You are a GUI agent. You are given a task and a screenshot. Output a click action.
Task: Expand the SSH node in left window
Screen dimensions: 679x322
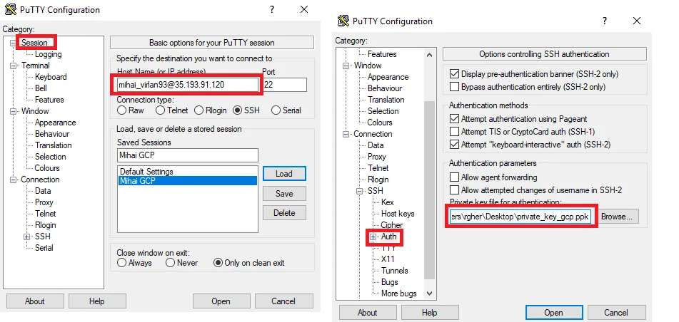(x=27, y=237)
